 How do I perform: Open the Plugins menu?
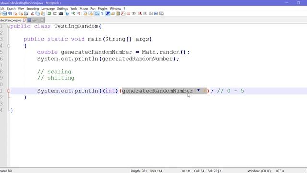pyautogui.click(x=103, y=9)
